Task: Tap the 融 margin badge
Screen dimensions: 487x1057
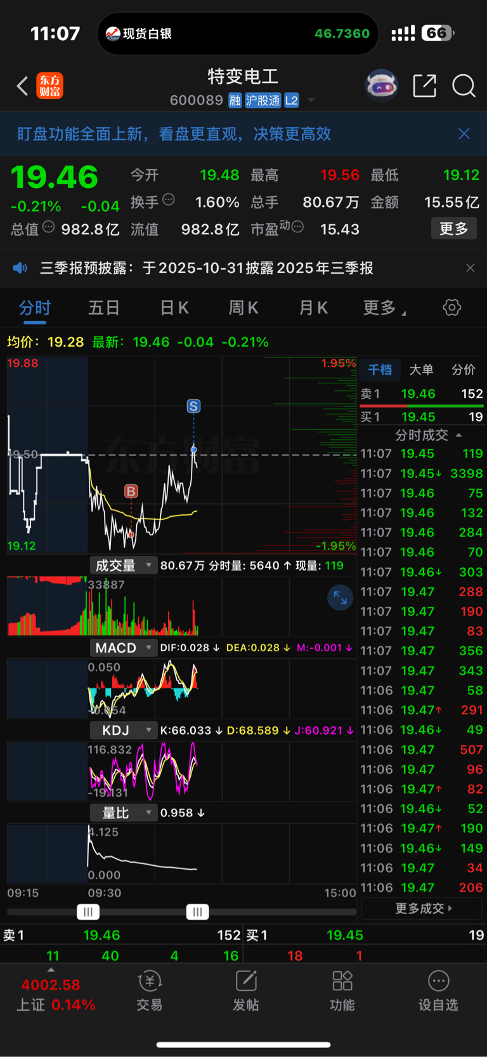Action: click(235, 100)
